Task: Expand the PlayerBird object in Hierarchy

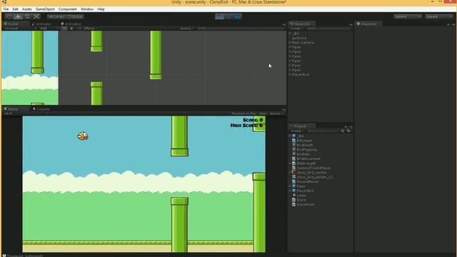Action: click(291, 74)
